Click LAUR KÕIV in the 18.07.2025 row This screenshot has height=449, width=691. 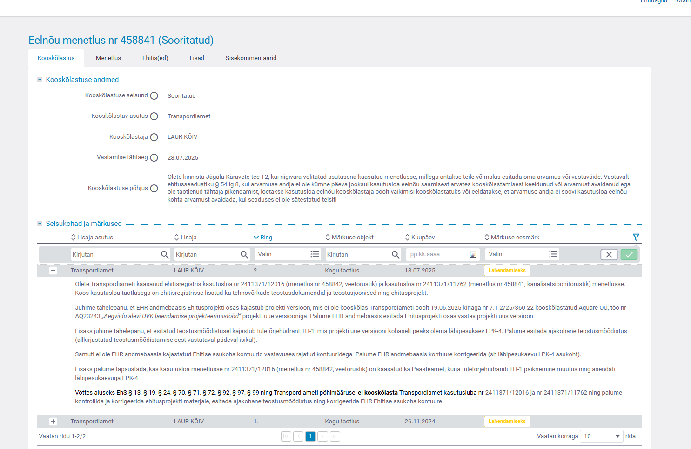point(189,271)
